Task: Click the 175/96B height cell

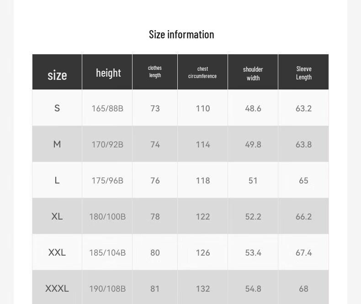Action: click(x=107, y=180)
